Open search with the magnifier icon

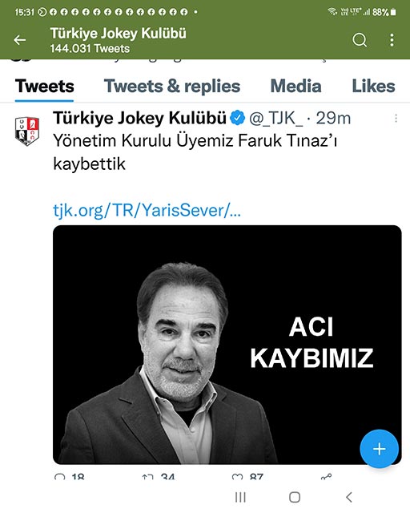pyautogui.click(x=360, y=40)
